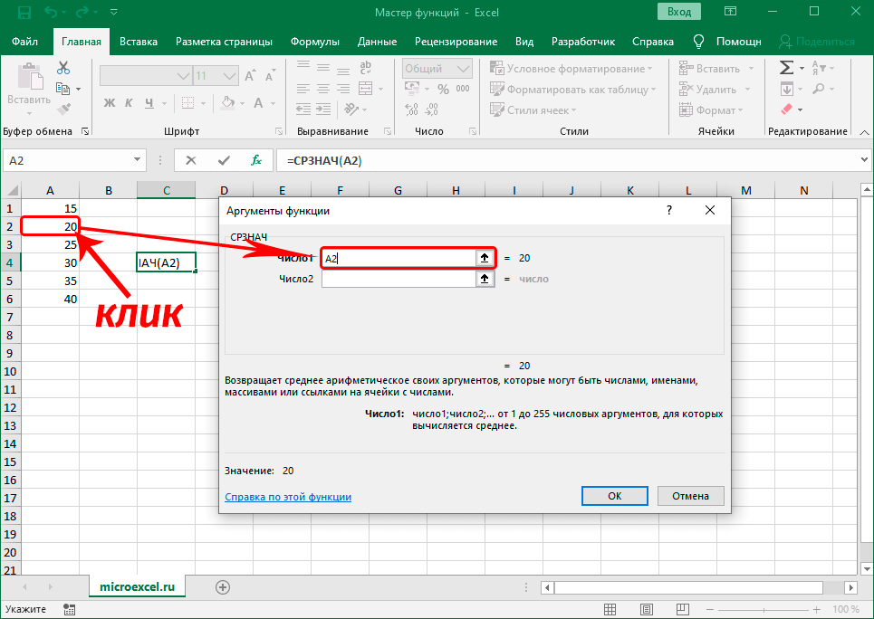Open Справка по этой функции link
This screenshot has height=619, width=874.
[287, 497]
